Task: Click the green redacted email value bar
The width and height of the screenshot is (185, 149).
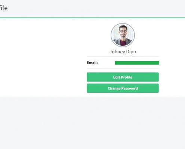Action: 137,63
